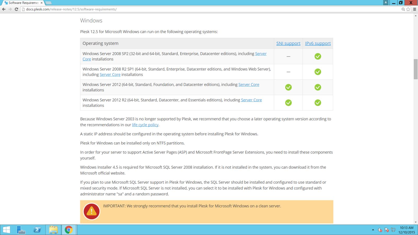Click the Action Center flag tray icon
The height and width of the screenshot is (235, 418).
(x=387, y=230)
